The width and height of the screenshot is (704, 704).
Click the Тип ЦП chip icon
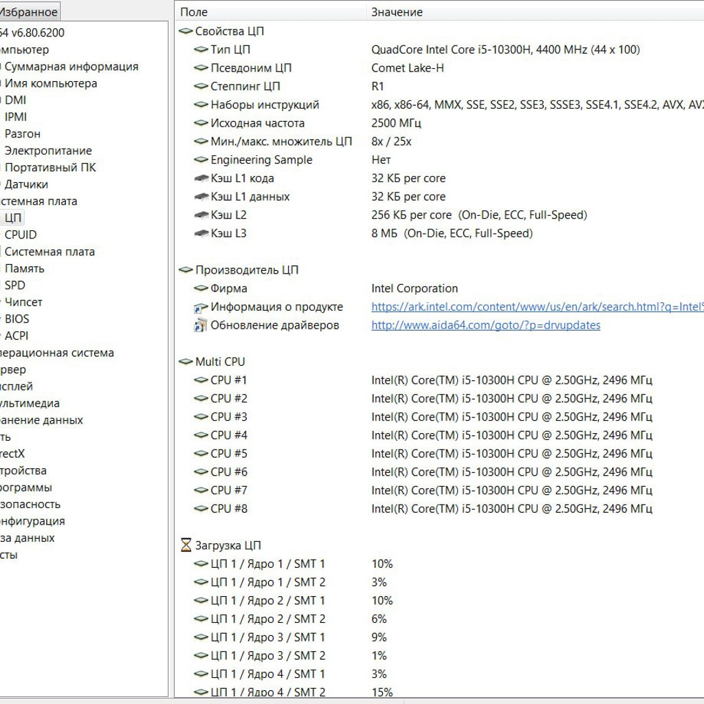201,49
